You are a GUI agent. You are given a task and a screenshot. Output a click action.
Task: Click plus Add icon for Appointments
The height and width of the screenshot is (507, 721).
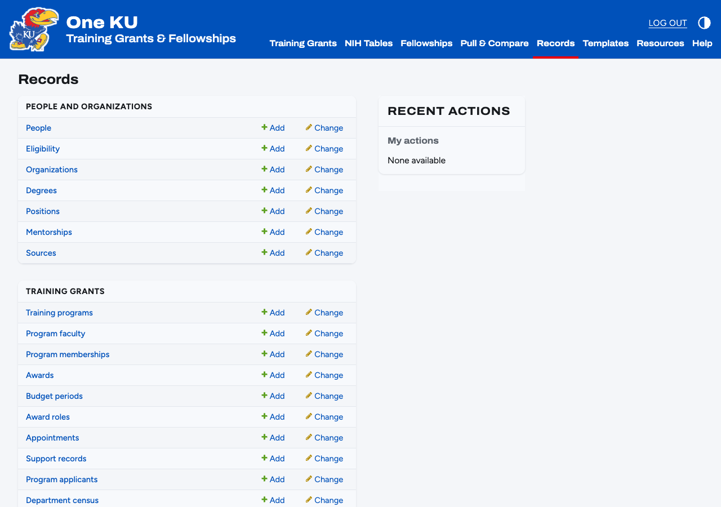[x=264, y=437]
